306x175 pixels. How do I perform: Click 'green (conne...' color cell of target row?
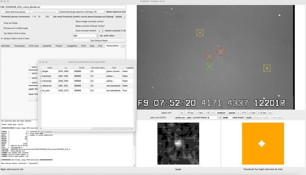pos(114,71)
